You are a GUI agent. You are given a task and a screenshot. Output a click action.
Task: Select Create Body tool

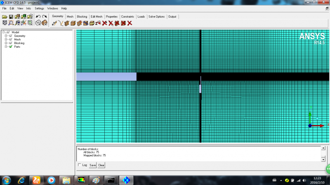point(73,23)
